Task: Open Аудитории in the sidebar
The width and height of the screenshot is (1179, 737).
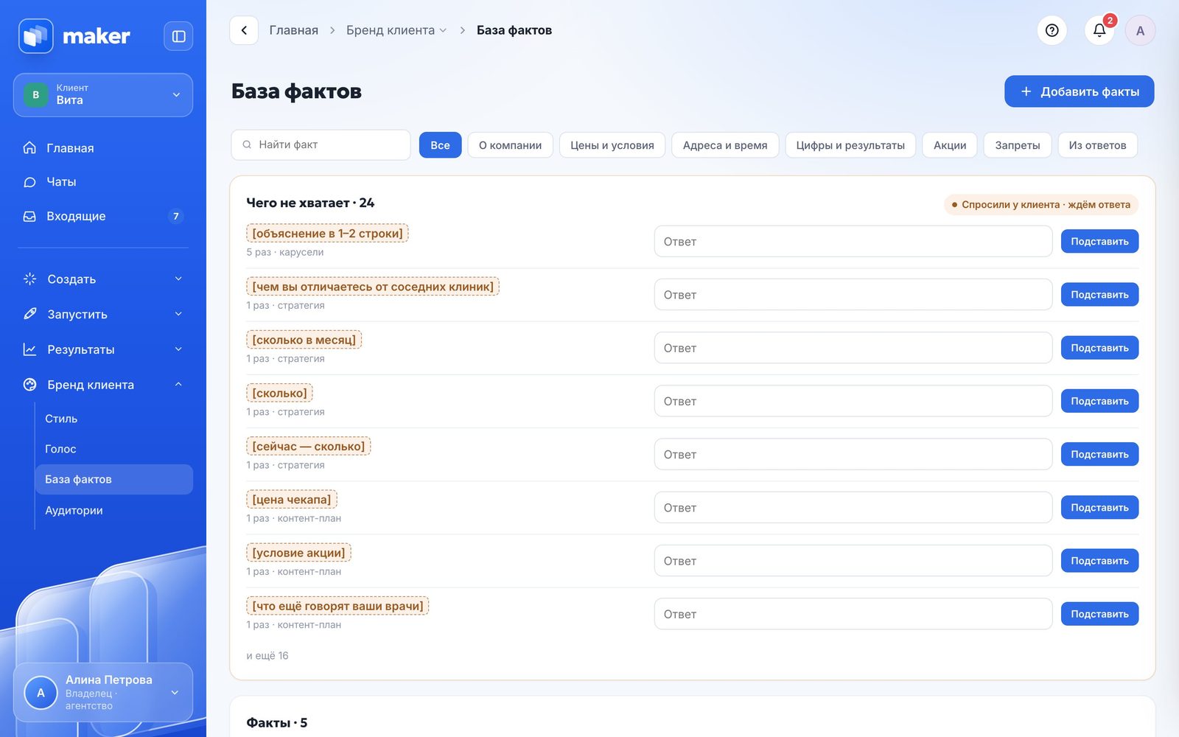Action: tap(74, 510)
